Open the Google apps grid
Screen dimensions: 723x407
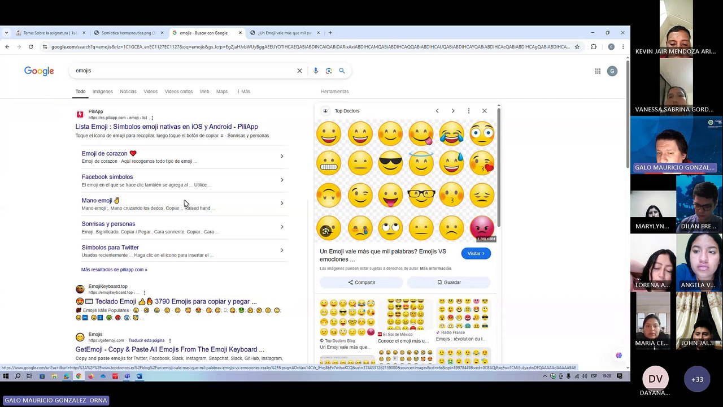coord(598,71)
